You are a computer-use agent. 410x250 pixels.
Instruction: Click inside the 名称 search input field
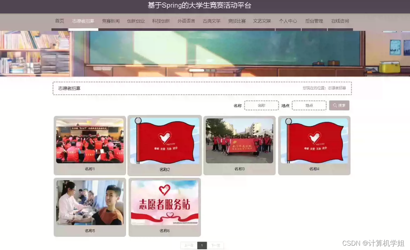click(261, 105)
